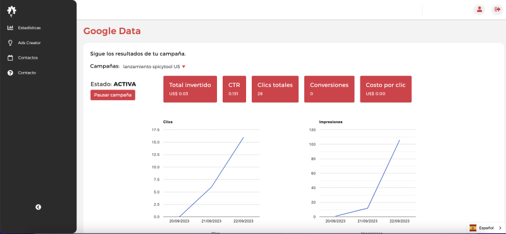Image resolution: width=506 pixels, height=234 pixels.
Task: Click the Ads Creator lightbulb icon
Action: coord(10,43)
